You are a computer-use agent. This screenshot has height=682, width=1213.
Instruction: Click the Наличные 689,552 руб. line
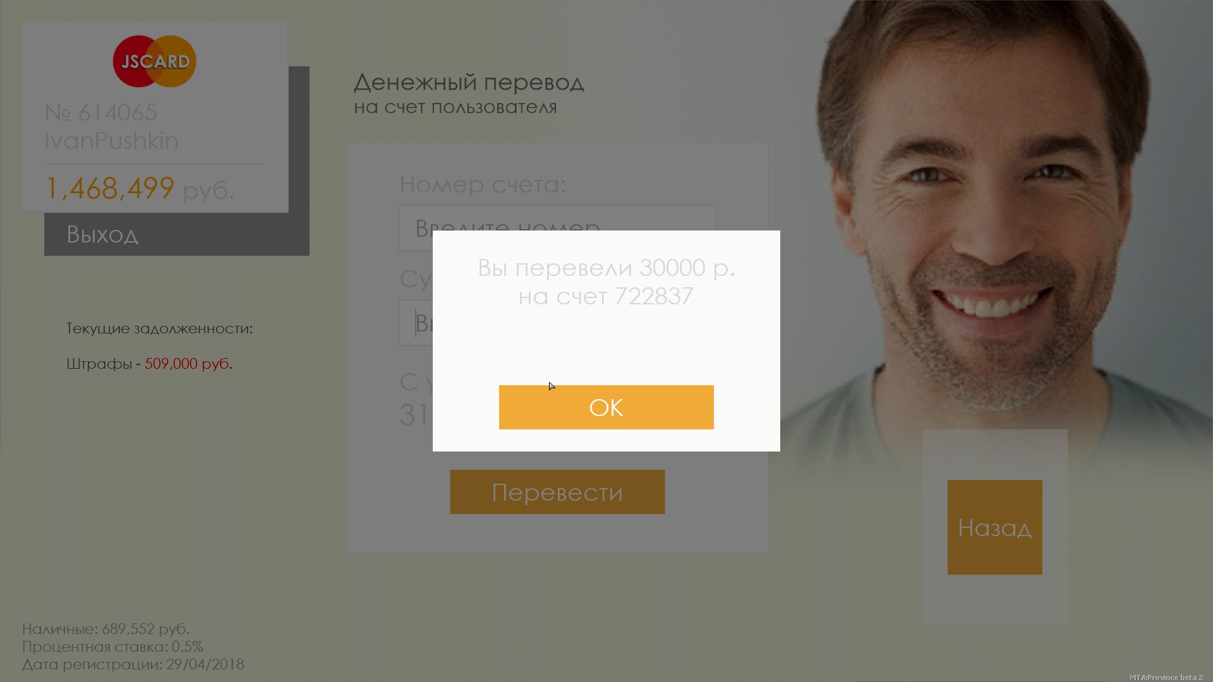pos(106,629)
